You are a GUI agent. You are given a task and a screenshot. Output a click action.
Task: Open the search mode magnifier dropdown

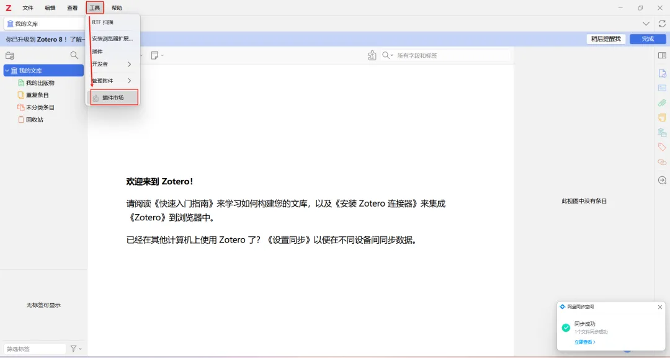388,56
